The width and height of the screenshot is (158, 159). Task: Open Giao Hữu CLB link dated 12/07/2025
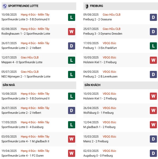point(30,57)
